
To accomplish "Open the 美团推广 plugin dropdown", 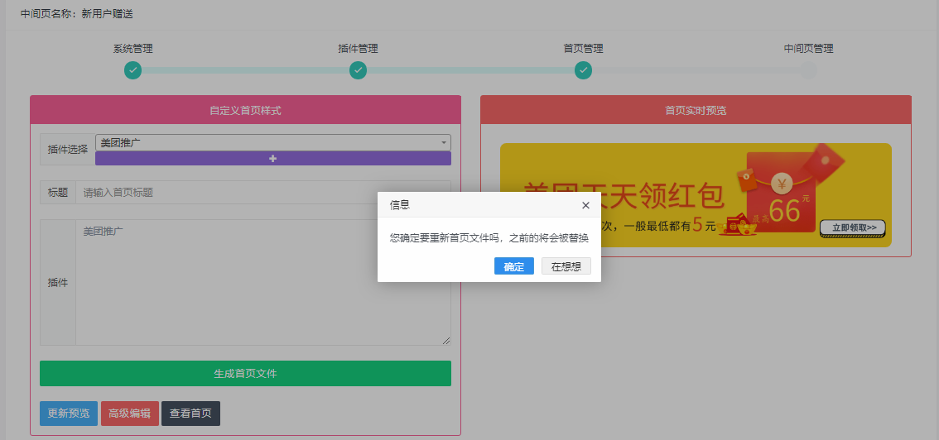I will [x=273, y=142].
